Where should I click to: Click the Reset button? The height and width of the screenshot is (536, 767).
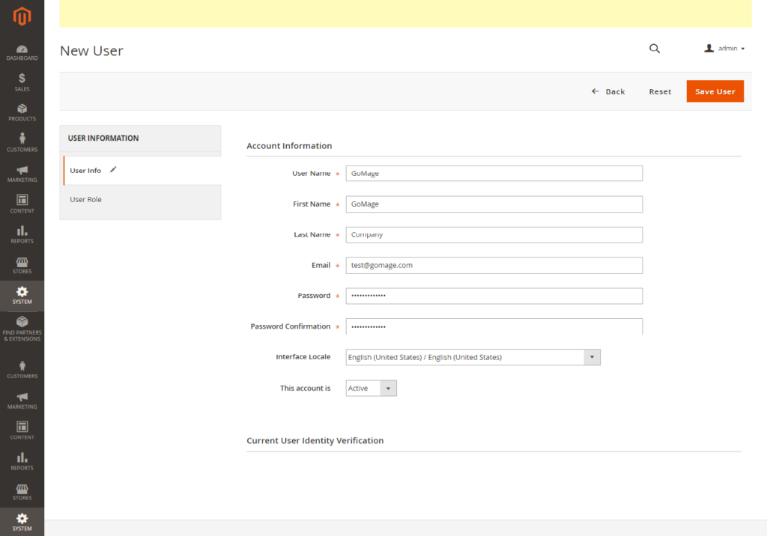(660, 91)
